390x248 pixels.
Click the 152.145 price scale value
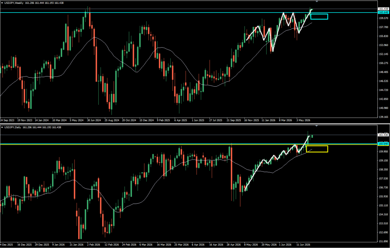point(383,54)
